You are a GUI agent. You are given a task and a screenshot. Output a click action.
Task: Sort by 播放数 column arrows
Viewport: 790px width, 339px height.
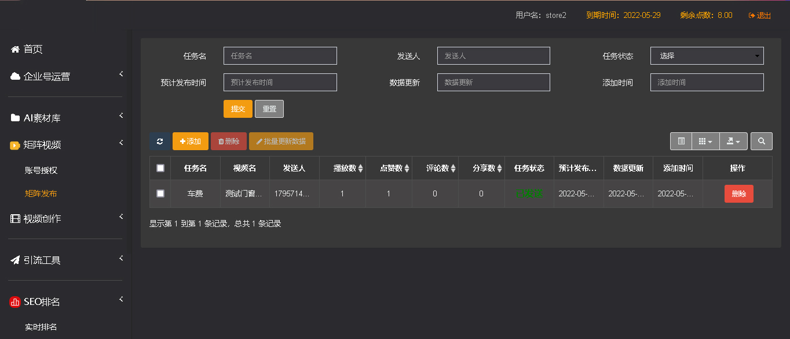point(361,169)
